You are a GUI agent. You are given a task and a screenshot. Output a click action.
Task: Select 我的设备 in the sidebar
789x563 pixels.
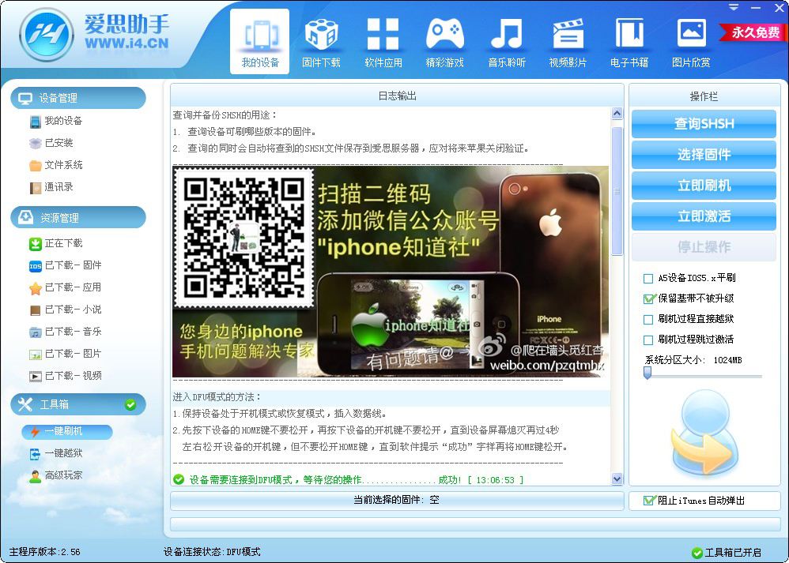tap(63, 121)
